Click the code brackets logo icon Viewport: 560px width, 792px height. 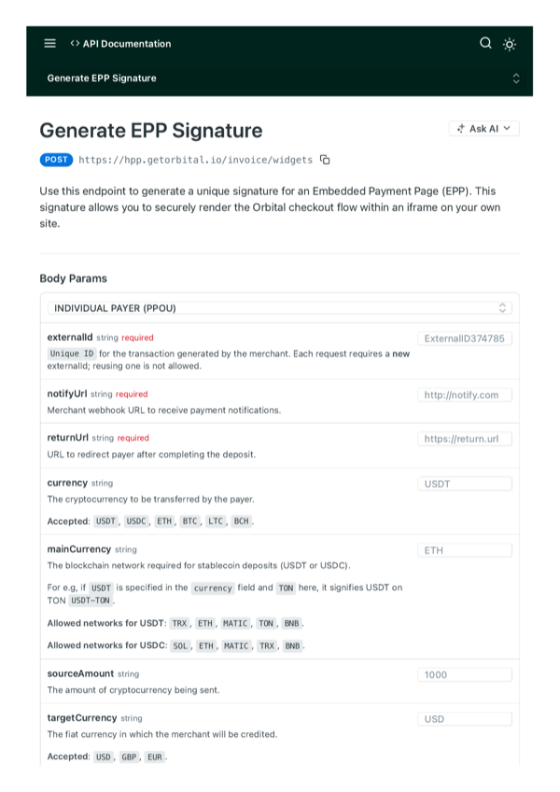tap(75, 43)
